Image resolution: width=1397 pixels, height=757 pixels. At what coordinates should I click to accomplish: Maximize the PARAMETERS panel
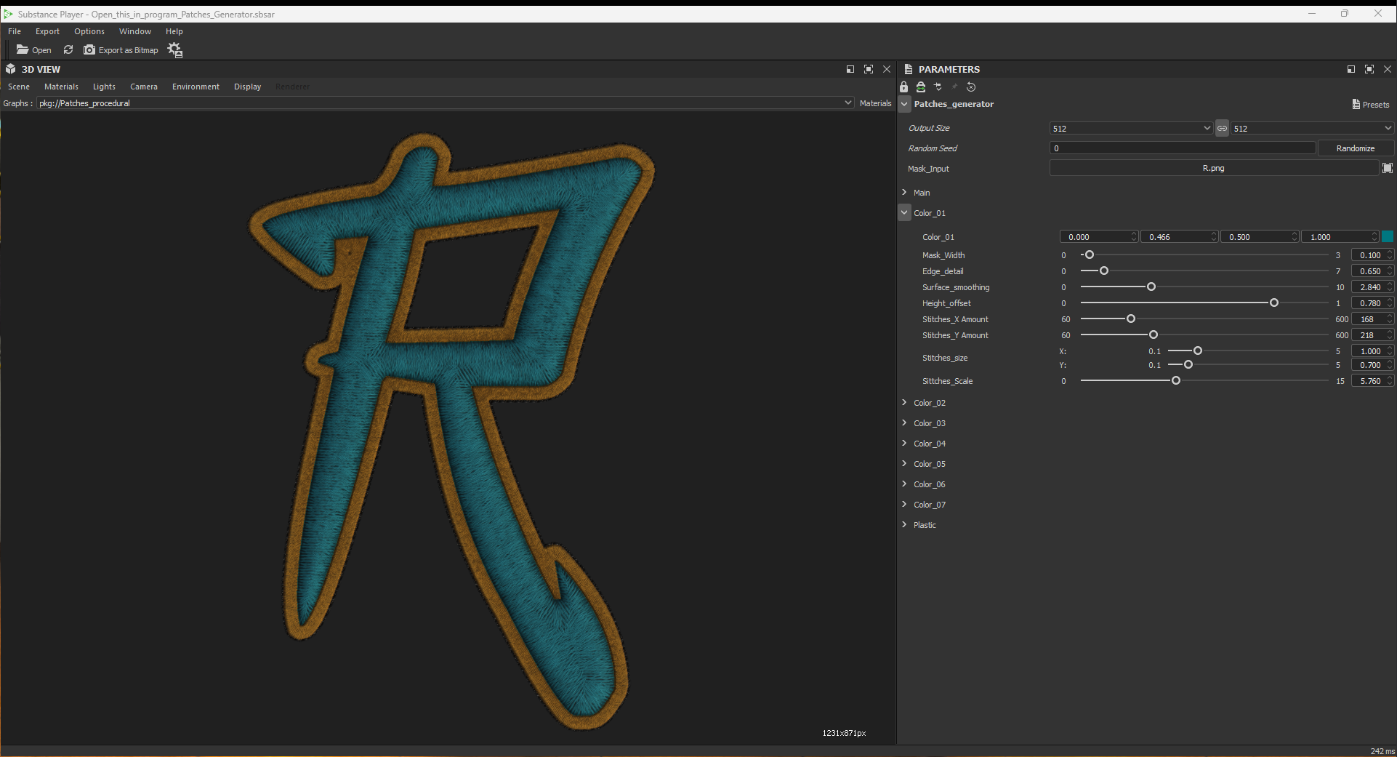point(1369,69)
